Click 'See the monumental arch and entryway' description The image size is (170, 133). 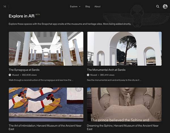coord(114,80)
